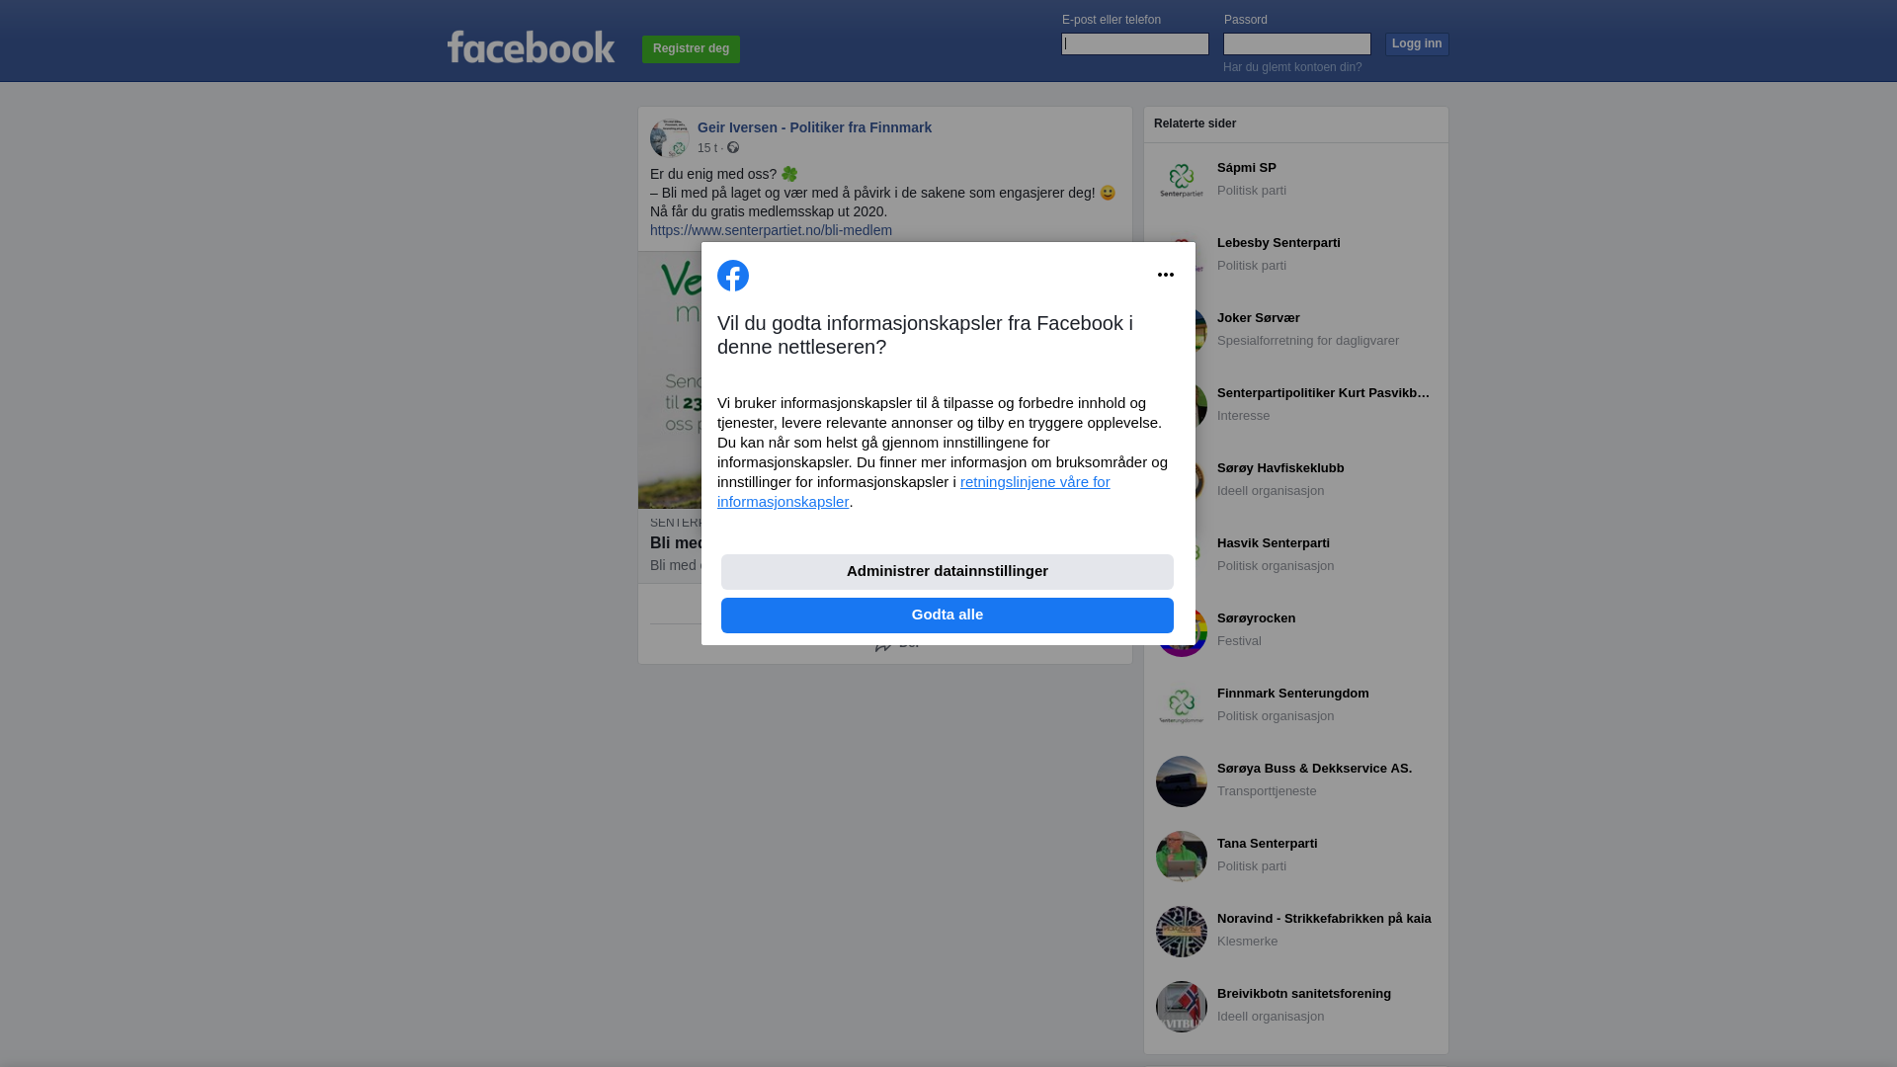This screenshot has width=1897, height=1067.
Task: Click Godta alle button
Action: pos(948,616)
